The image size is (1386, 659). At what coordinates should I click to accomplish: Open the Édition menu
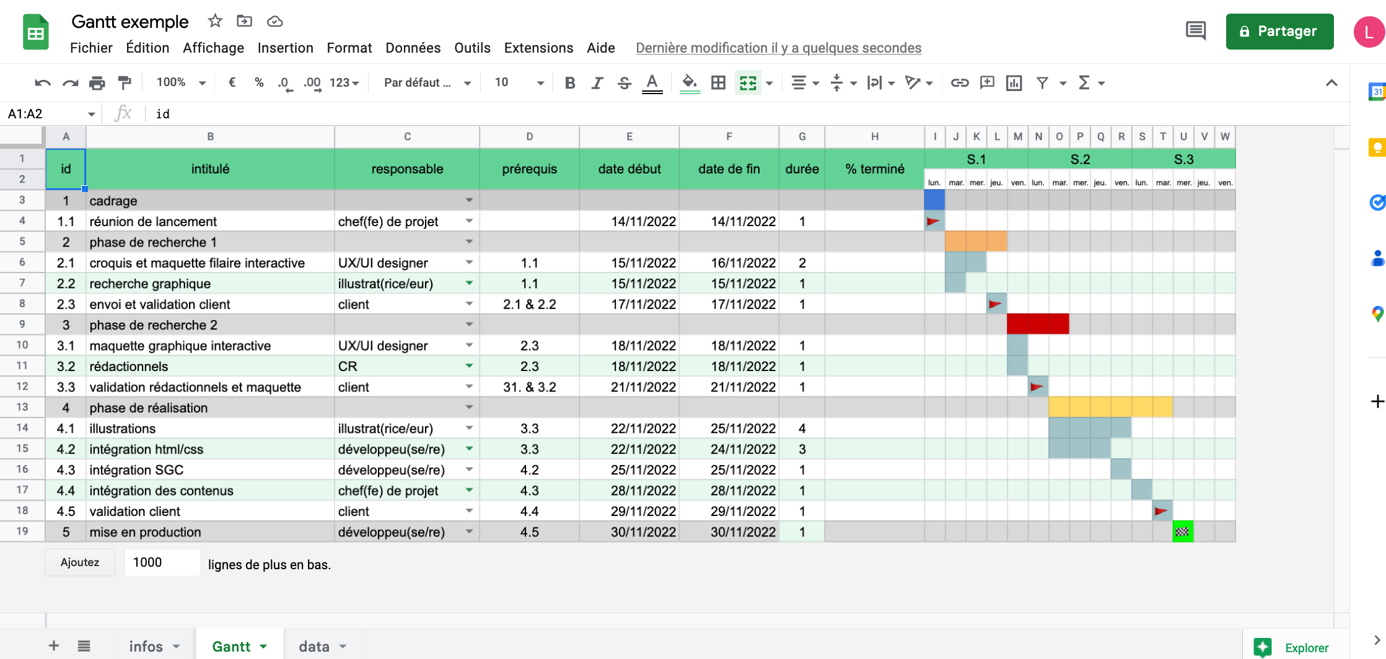click(147, 48)
